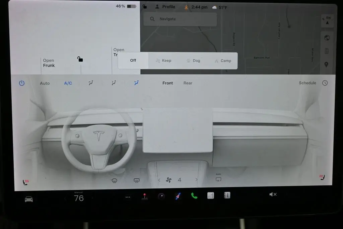Turn off climate with the power icon
The height and width of the screenshot is (229, 343).
[22, 83]
